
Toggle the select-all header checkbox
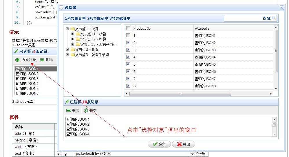pos(128,28)
